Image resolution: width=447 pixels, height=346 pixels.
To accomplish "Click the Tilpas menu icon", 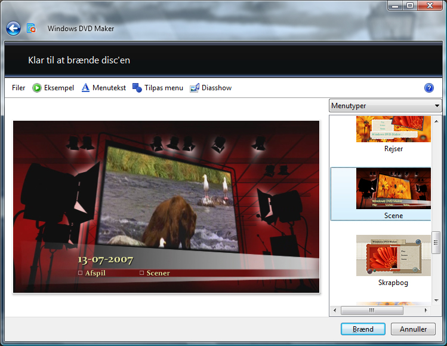I will coord(137,88).
